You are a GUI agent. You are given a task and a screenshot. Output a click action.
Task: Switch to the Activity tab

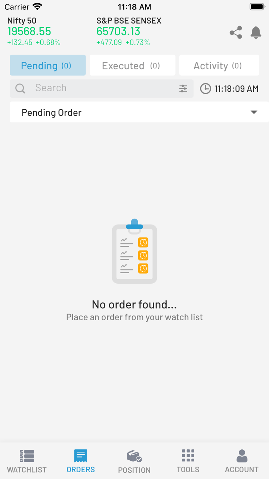[219, 65]
